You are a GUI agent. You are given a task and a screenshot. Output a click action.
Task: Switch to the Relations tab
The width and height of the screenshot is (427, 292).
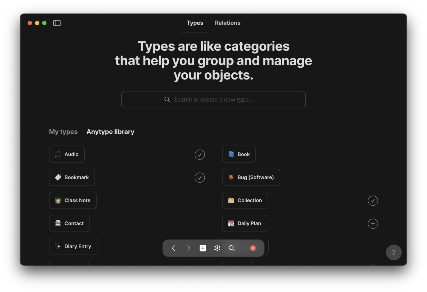[x=227, y=23]
